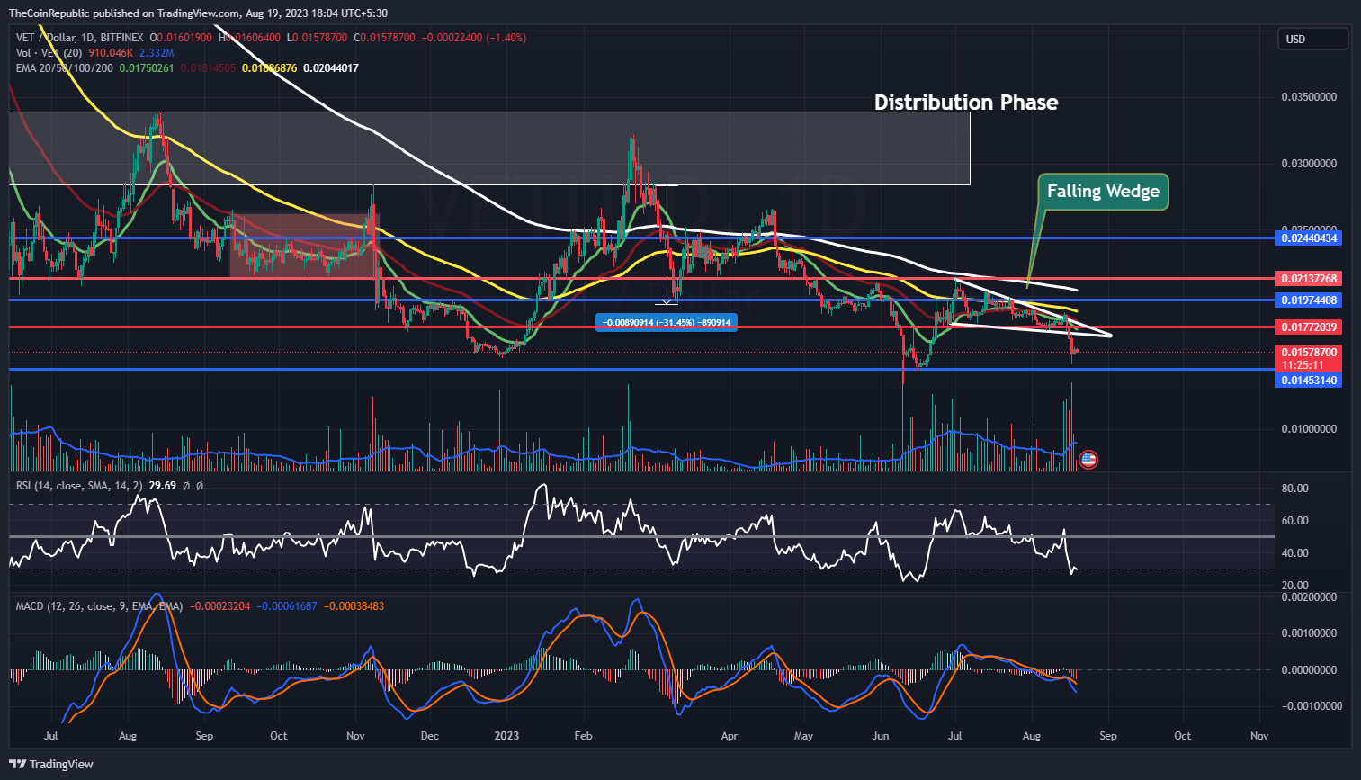The width and height of the screenshot is (1361, 780).
Task: Click the Jun label on time axis
Action: point(881,736)
